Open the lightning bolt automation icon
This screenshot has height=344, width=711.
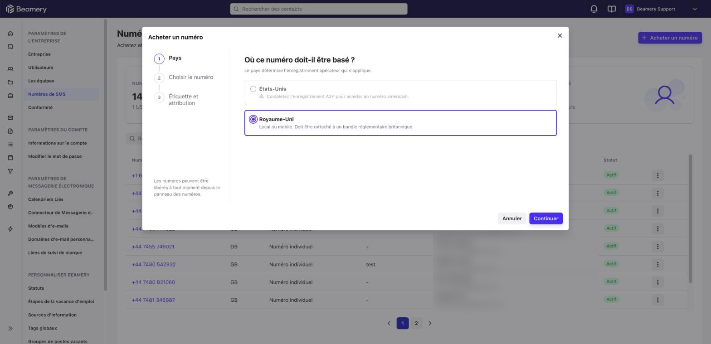pos(10,229)
